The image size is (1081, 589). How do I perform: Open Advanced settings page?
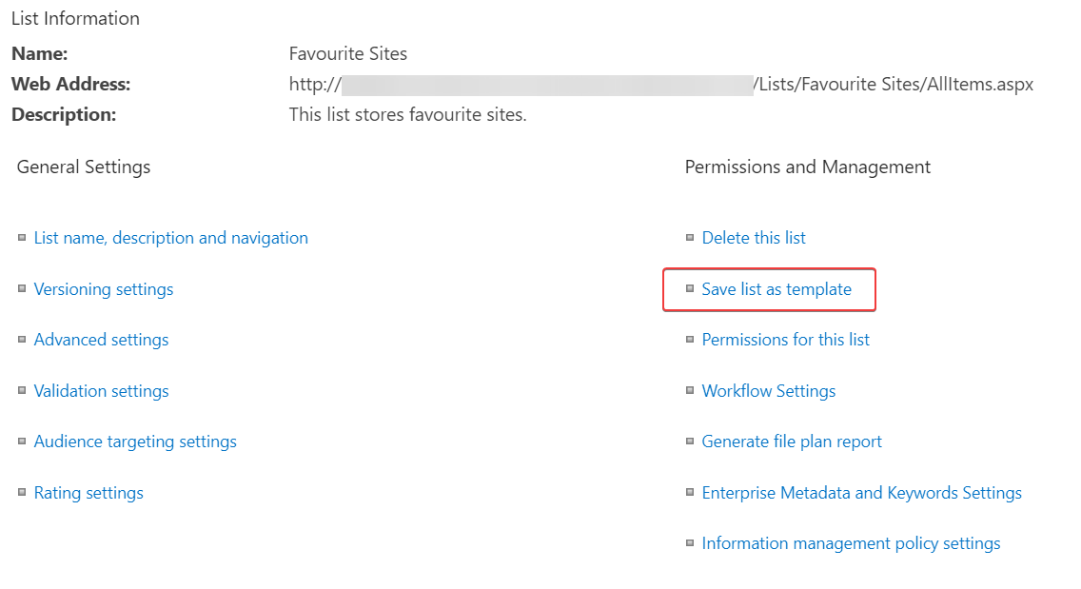point(101,340)
